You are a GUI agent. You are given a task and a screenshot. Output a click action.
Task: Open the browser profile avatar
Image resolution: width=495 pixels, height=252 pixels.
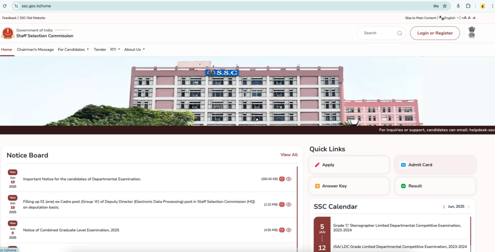483,6
